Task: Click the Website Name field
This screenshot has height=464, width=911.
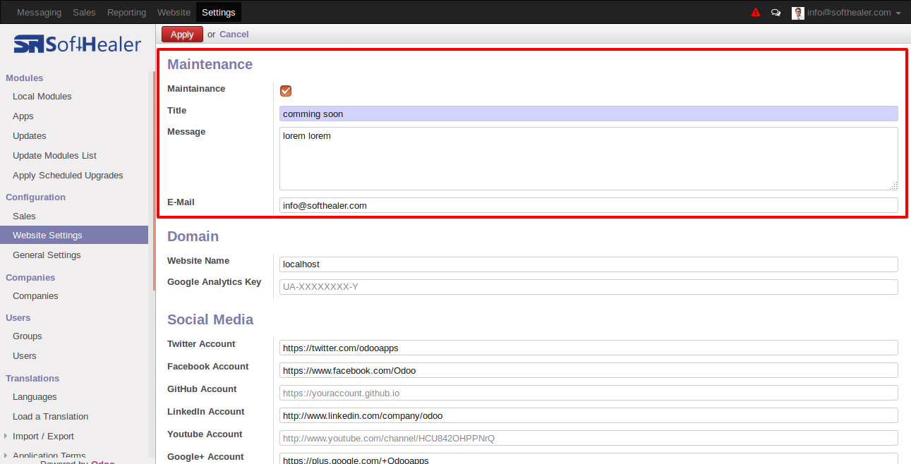Action: coord(589,264)
